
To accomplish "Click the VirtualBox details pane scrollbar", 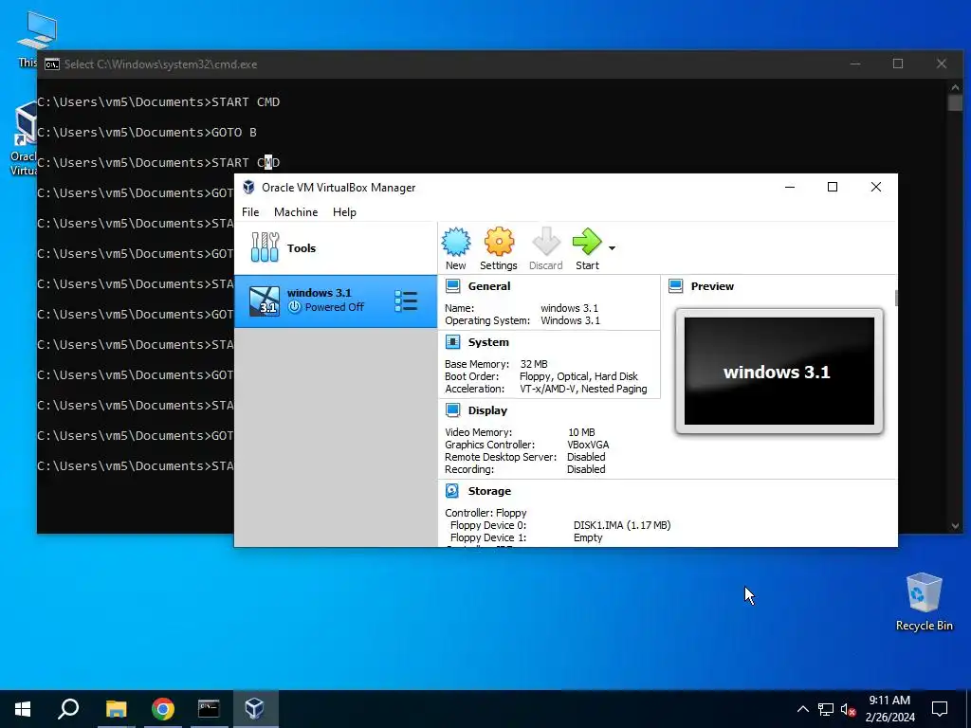I will click(x=896, y=298).
